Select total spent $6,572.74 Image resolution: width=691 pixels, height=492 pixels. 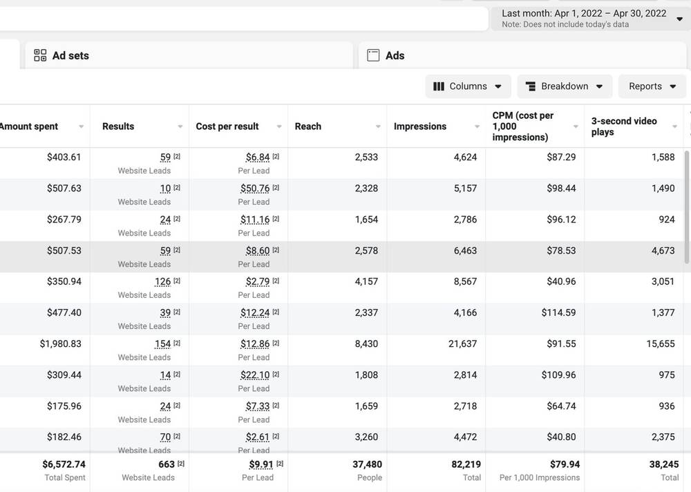click(x=64, y=464)
